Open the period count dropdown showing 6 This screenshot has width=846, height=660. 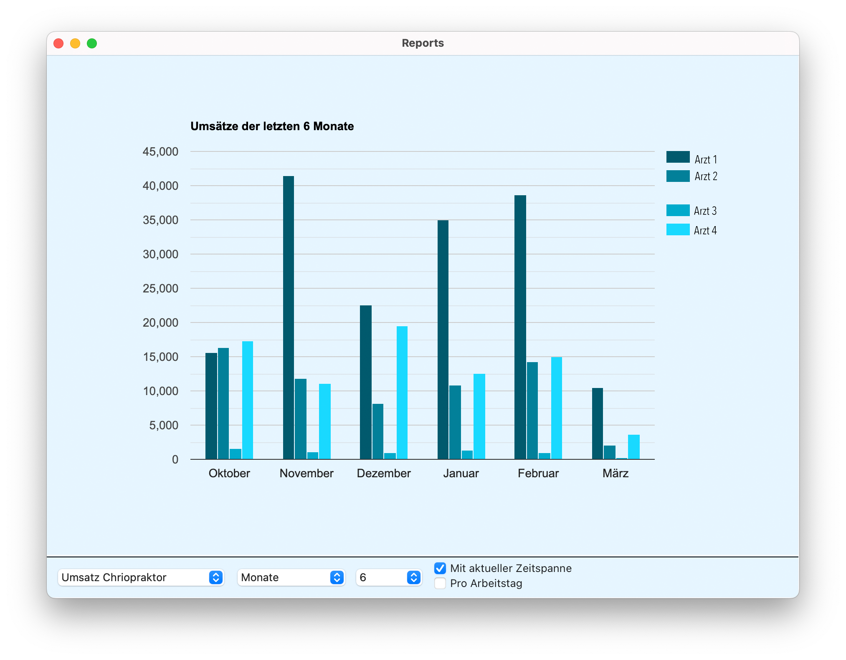pyautogui.click(x=388, y=577)
